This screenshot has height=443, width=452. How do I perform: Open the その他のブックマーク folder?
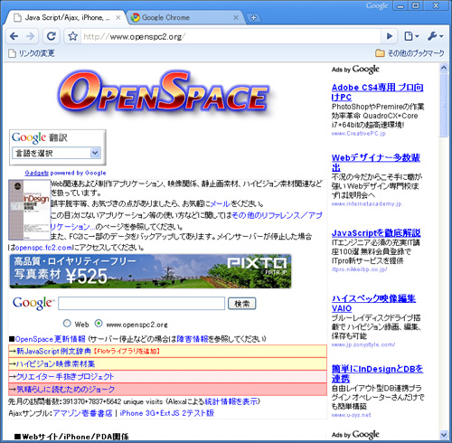click(x=410, y=53)
